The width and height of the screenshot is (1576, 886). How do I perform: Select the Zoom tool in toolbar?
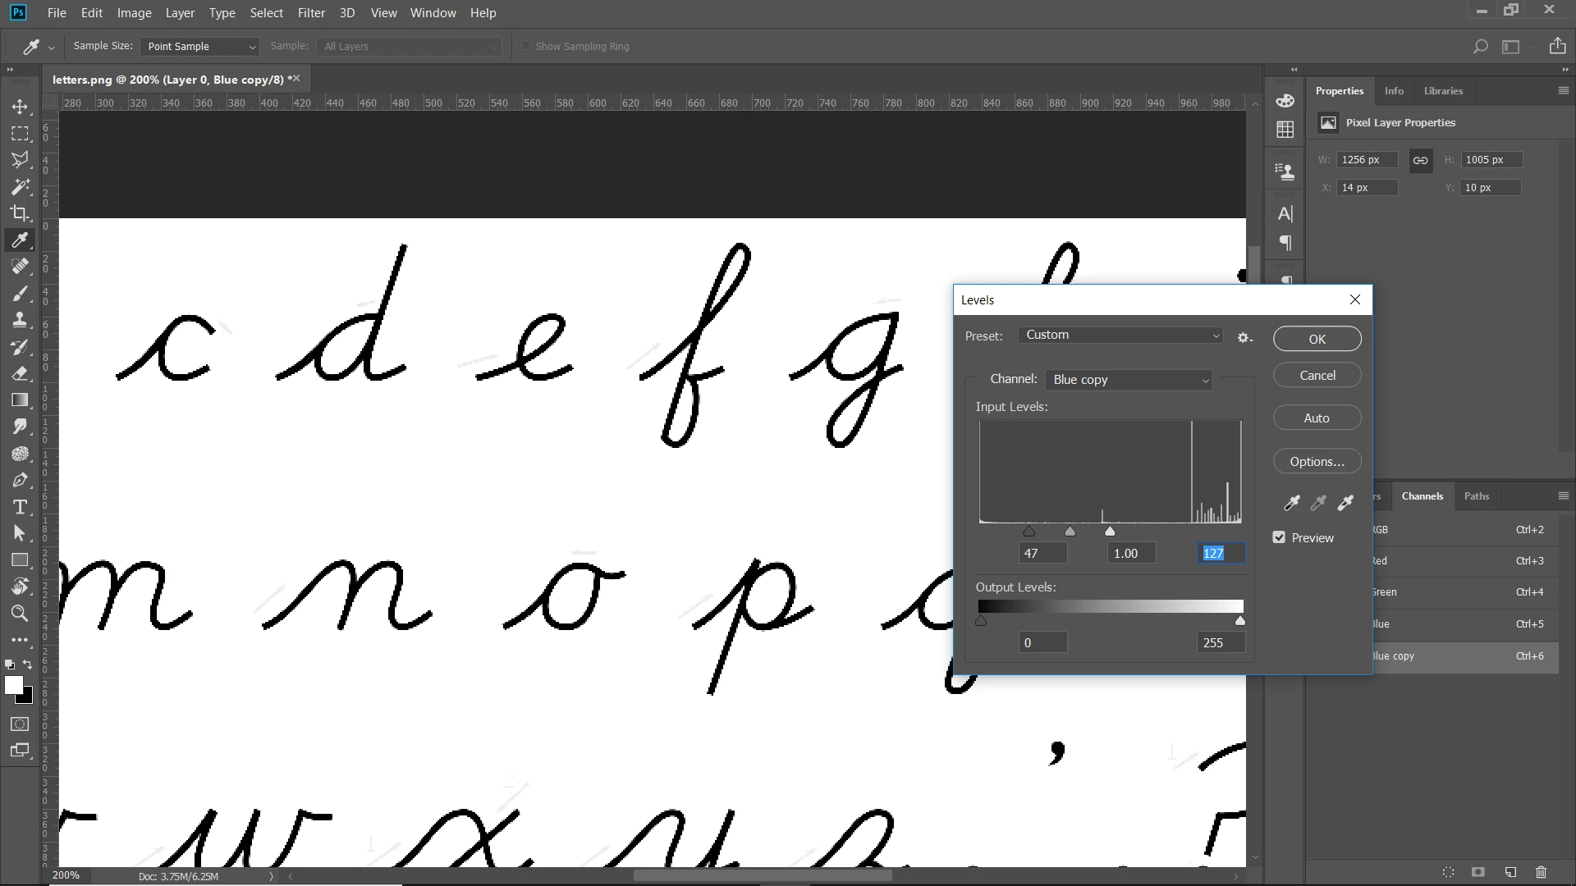[20, 614]
